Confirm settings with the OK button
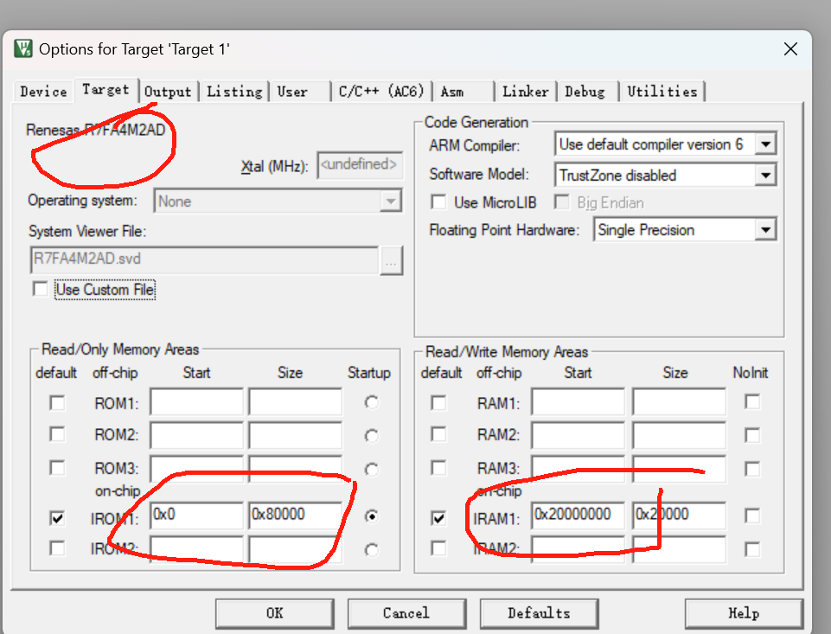This screenshot has height=634, width=831. [274, 613]
